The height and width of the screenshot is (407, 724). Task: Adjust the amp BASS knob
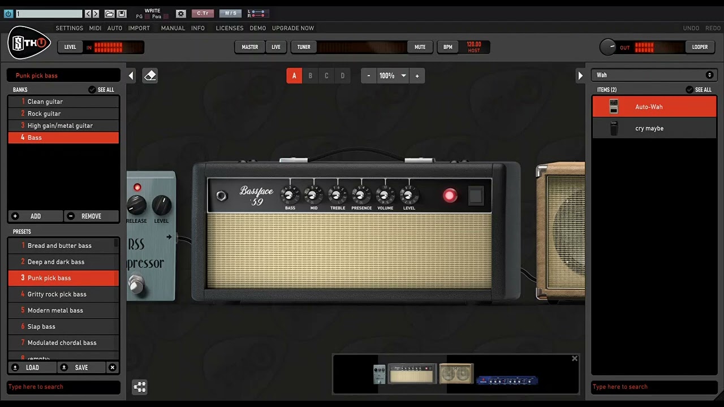click(290, 196)
